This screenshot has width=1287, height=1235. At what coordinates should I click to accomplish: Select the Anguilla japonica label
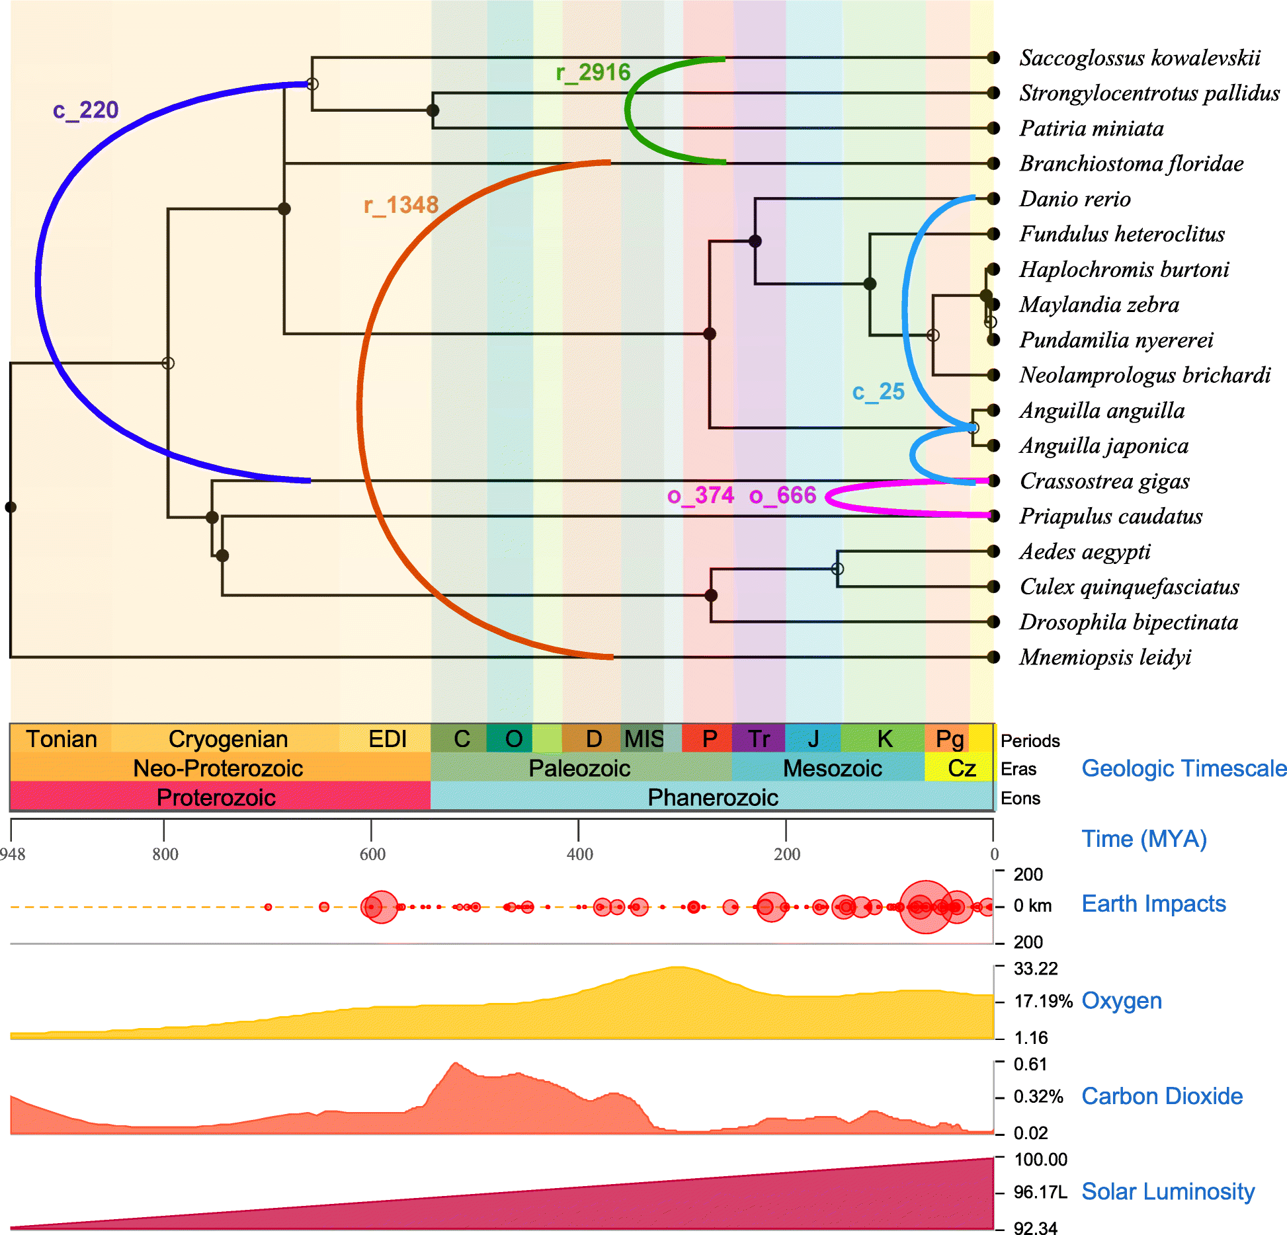pyautogui.click(x=1104, y=446)
